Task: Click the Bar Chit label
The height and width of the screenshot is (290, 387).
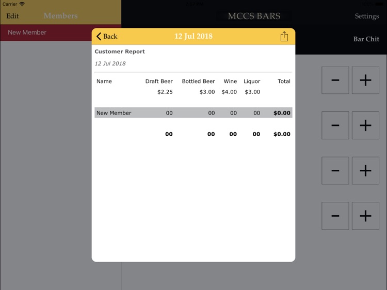Action: tap(366, 39)
